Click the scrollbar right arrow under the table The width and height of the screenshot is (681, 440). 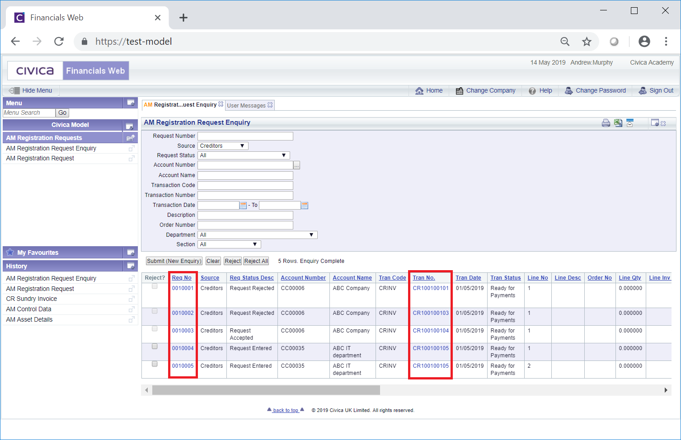(666, 390)
